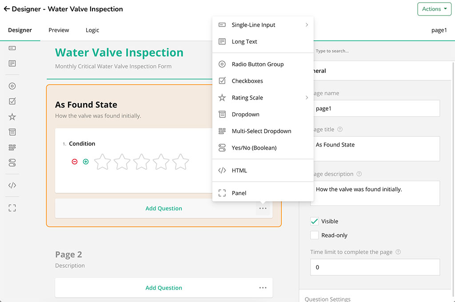Expand the Rating Scale submenu arrow
This screenshot has height=302, width=455.
pyautogui.click(x=307, y=98)
